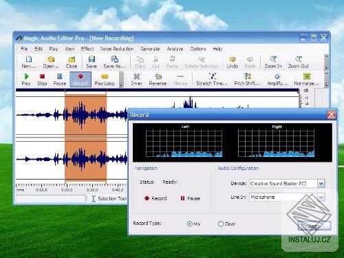Screen dimensions: 344x258
Task: Save the recording with Save icon
Action: 92,62
